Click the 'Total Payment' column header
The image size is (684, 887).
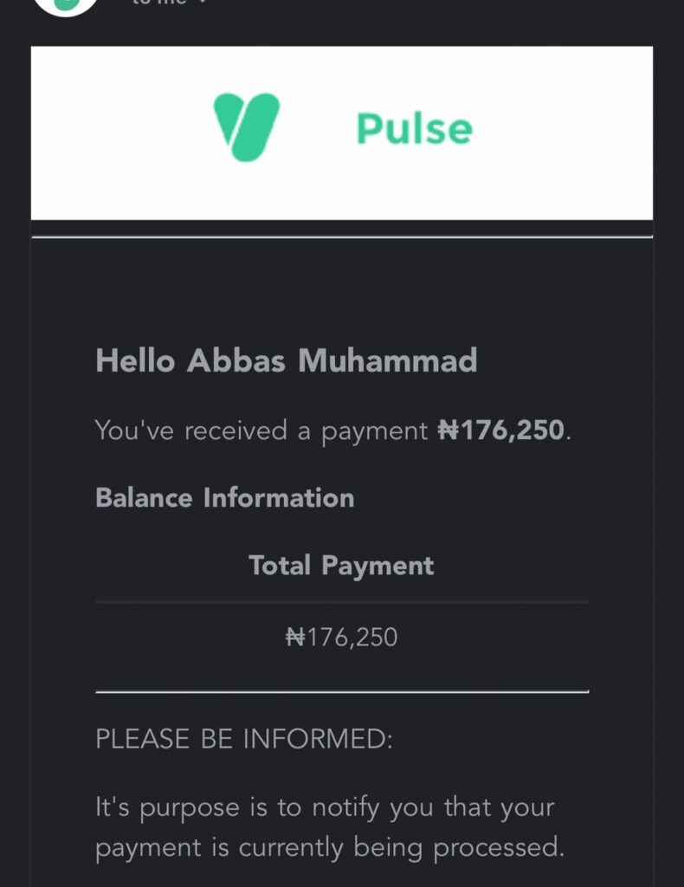[341, 566]
